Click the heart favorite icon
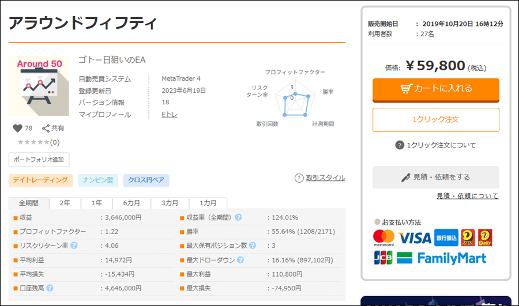 pos(17,128)
